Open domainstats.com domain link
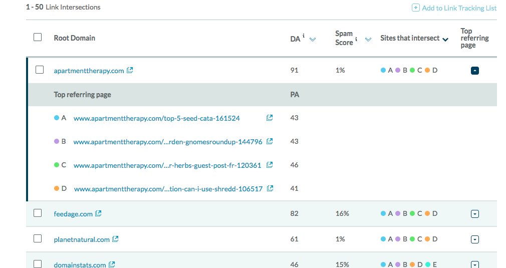 click(80, 265)
